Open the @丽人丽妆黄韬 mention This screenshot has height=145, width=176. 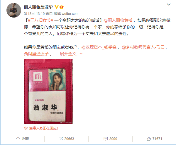coord(118,20)
